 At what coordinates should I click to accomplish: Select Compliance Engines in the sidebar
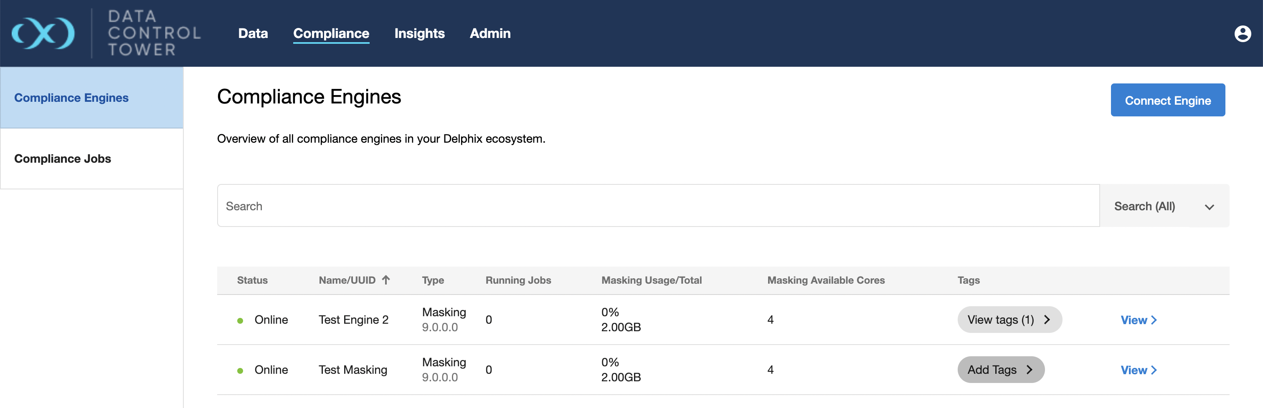click(x=71, y=98)
